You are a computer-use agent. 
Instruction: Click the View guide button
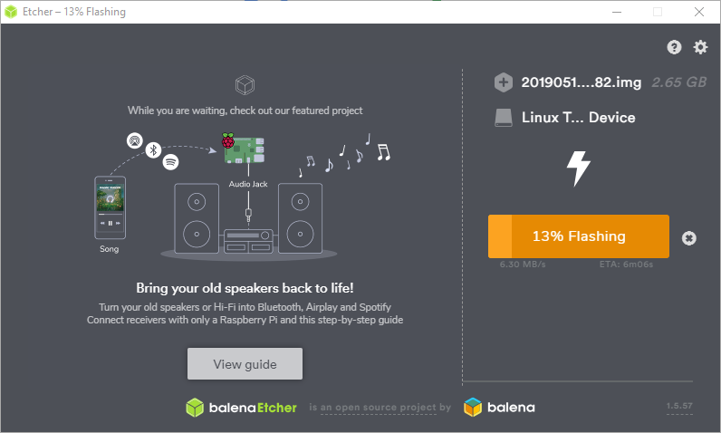[x=245, y=363]
